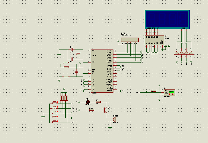Select the Q1 PNP transistor
Image resolution: width=208 pixels, height=143 pixels.
point(105,110)
